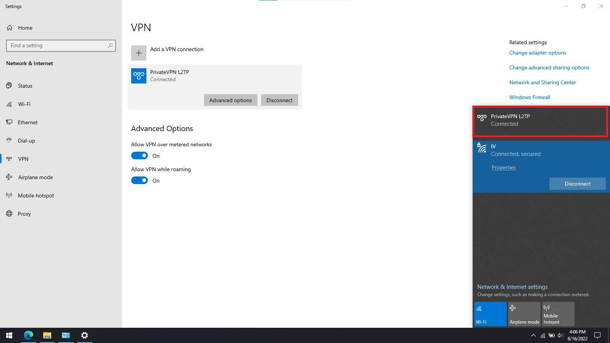Click the plus icon to add VPN
This screenshot has width=610, height=343.
[x=139, y=53]
